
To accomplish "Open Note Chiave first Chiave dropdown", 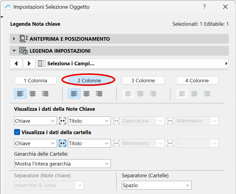I will coord(35,121).
